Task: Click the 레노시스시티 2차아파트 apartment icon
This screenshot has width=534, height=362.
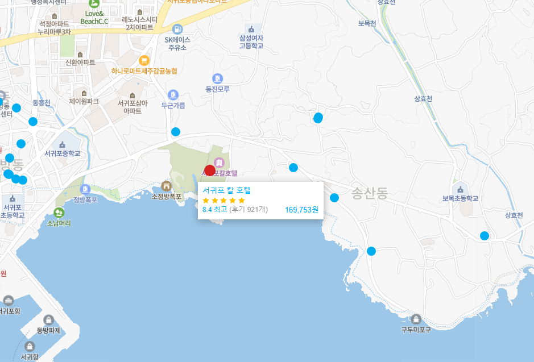Action: tap(140, 13)
